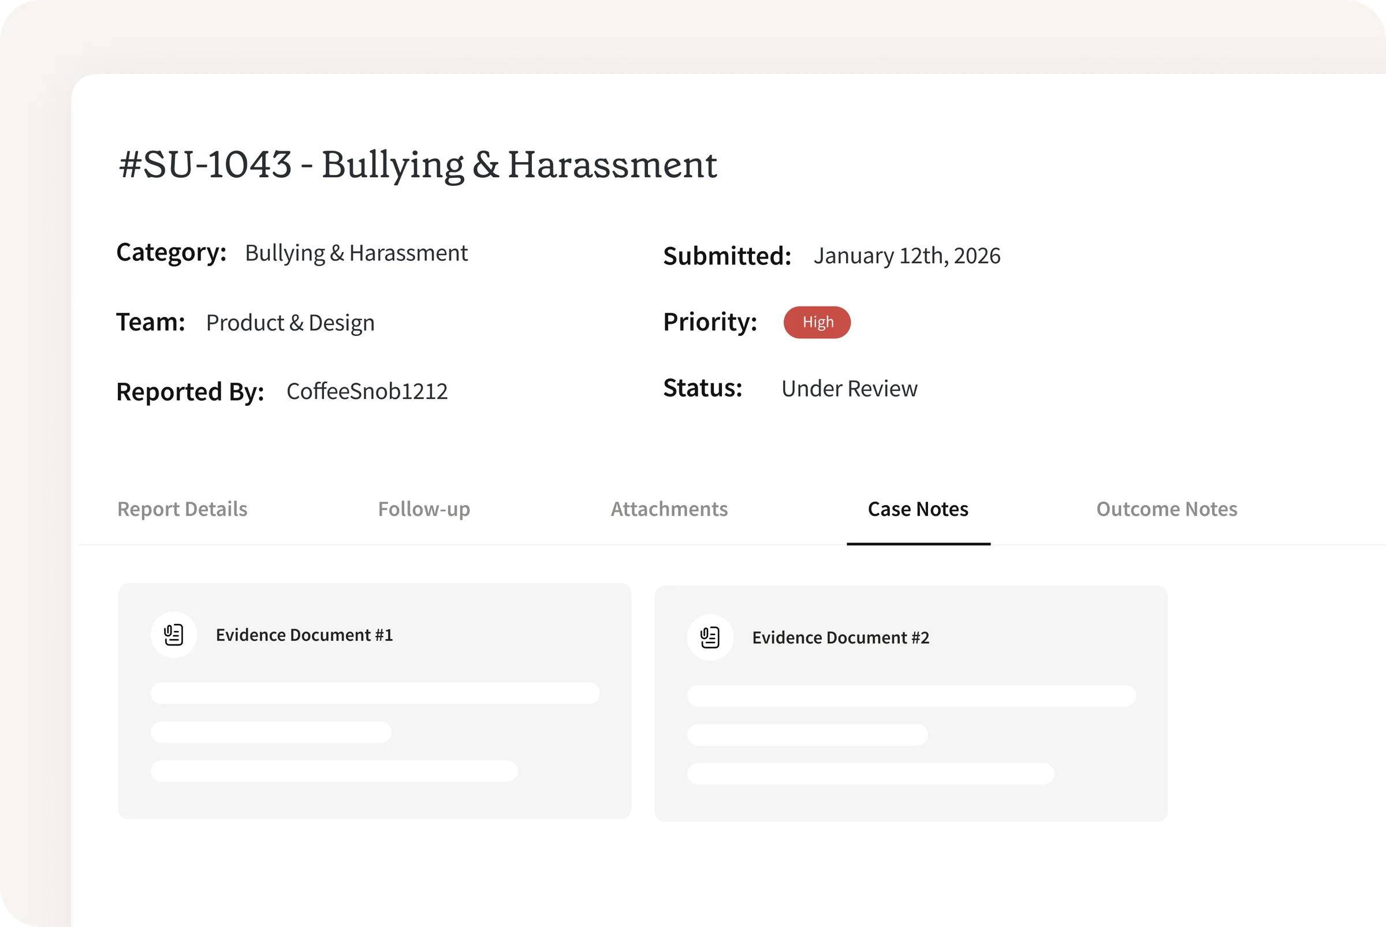This screenshot has height=927, width=1386.
Task: Select the Case Notes tab
Action: coord(918,509)
